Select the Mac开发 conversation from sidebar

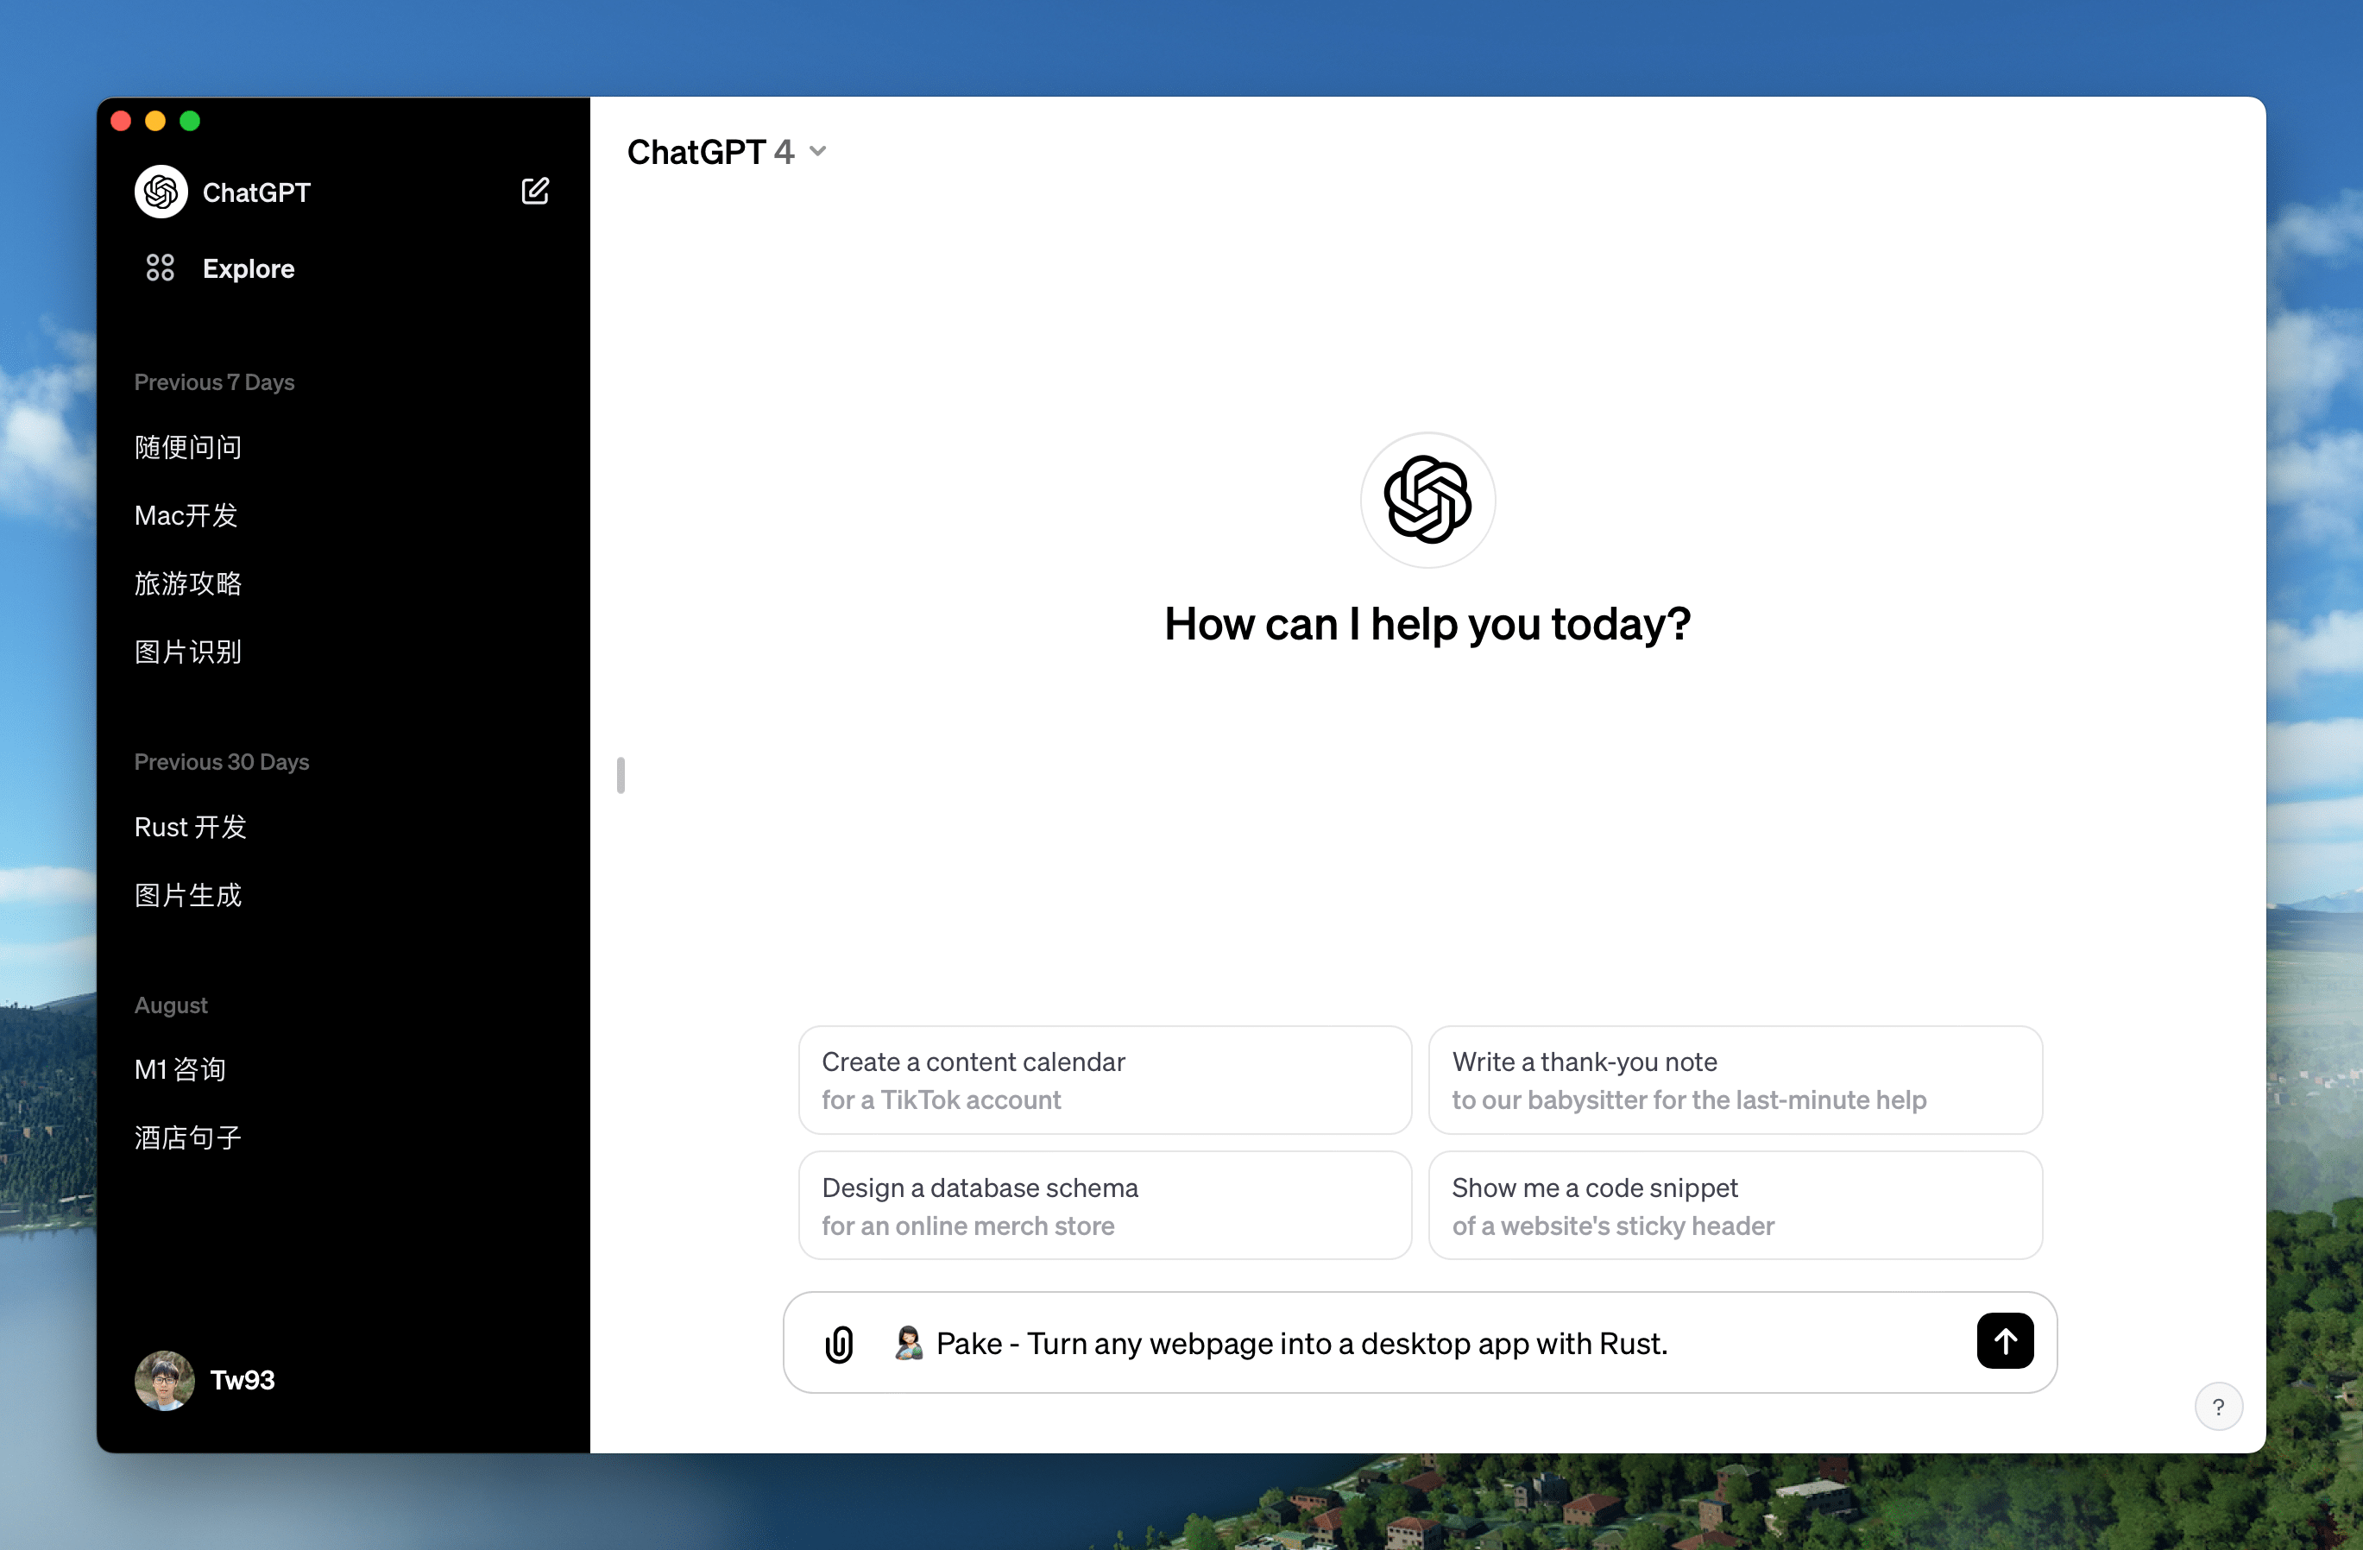pyautogui.click(x=188, y=514)
